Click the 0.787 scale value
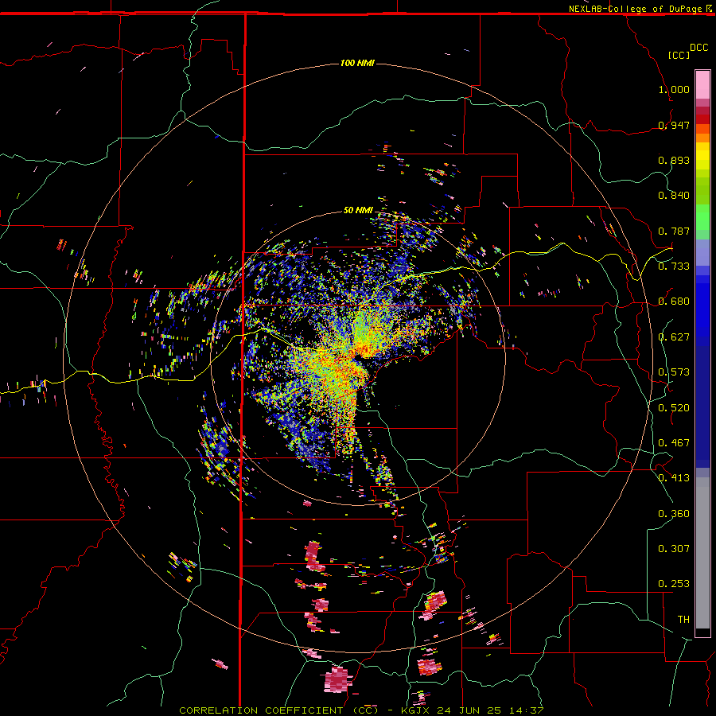 click(674, 231)
